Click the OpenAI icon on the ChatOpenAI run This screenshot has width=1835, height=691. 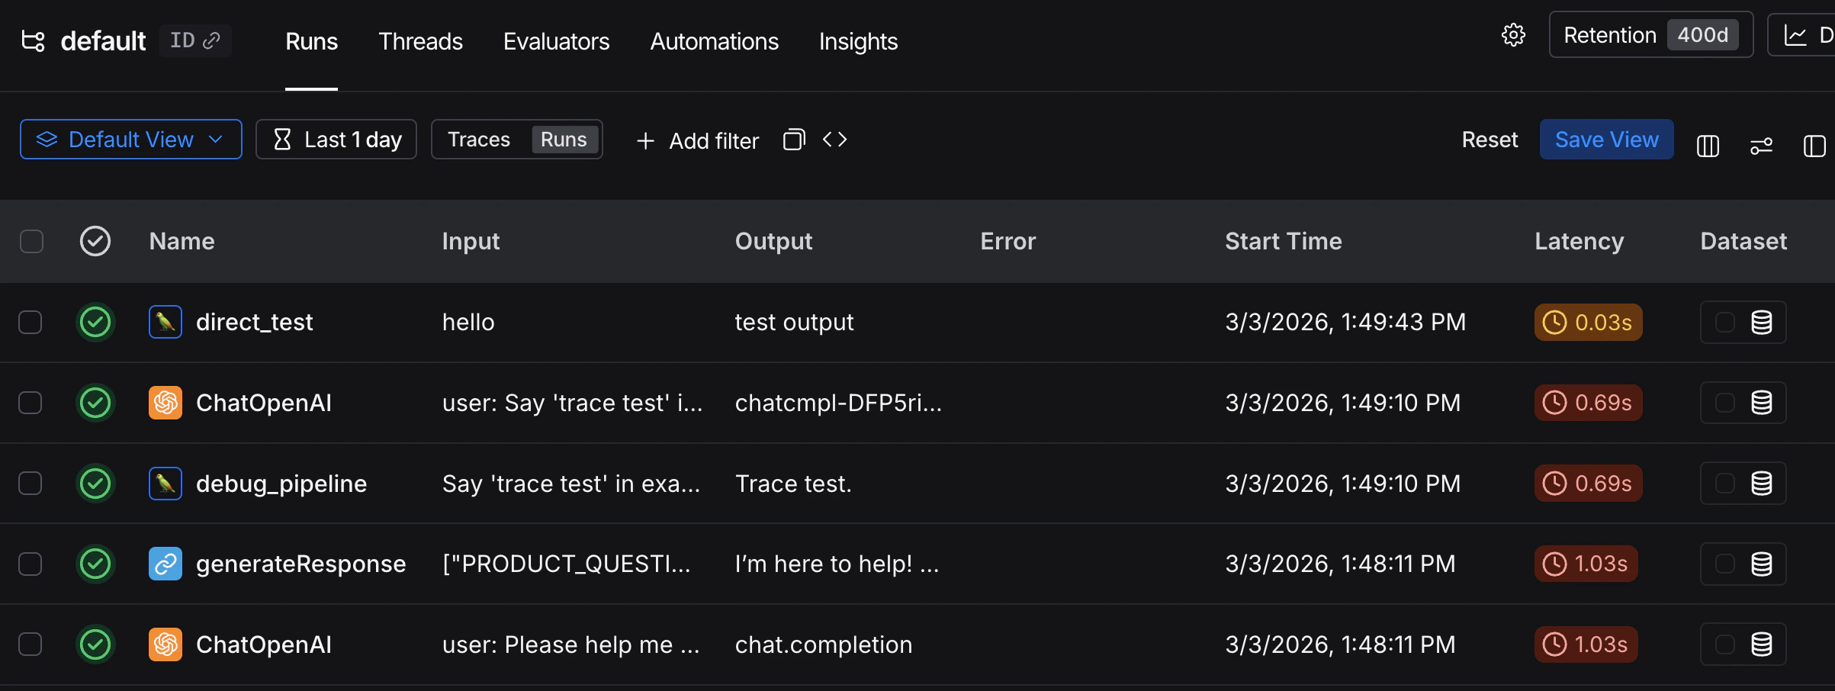(164, 403)
